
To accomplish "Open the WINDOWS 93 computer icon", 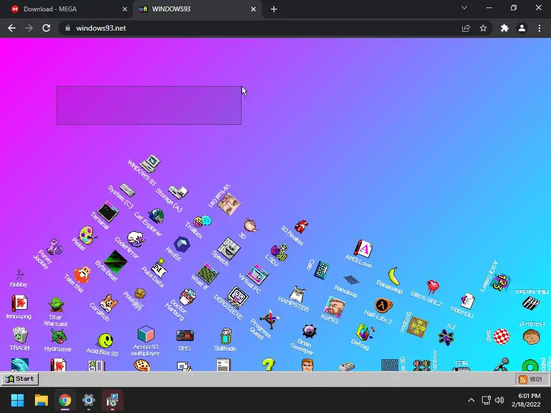I will pos(151,163).
